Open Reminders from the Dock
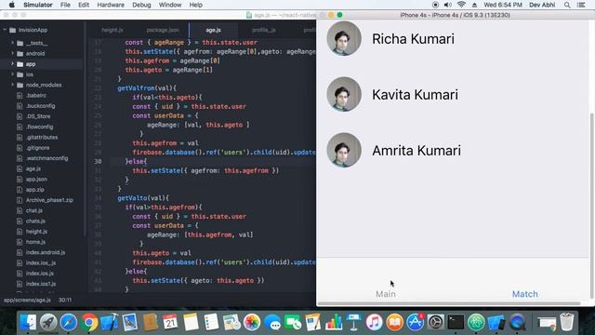The width and height of the screenshot is (595, 335). coord(211,322)
